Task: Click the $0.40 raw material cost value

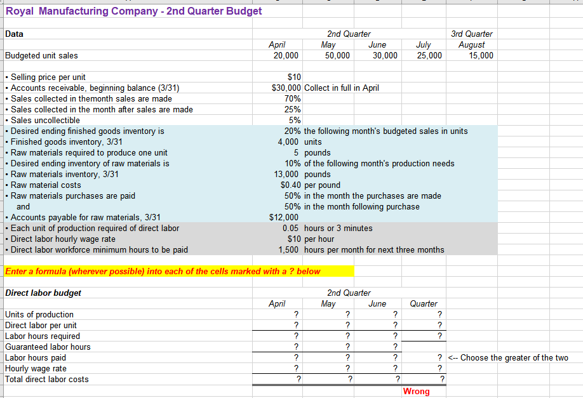Action: 291,185
